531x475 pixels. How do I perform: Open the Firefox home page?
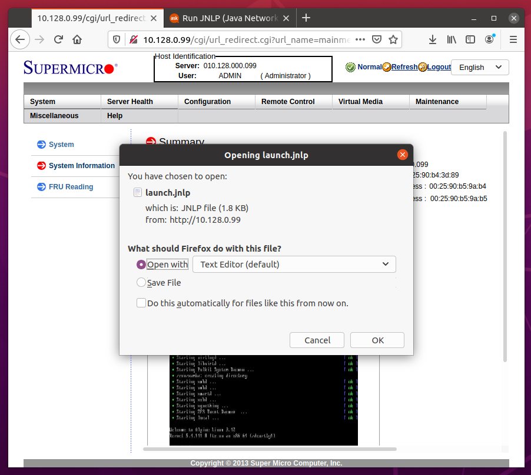(x=77, y=39)
